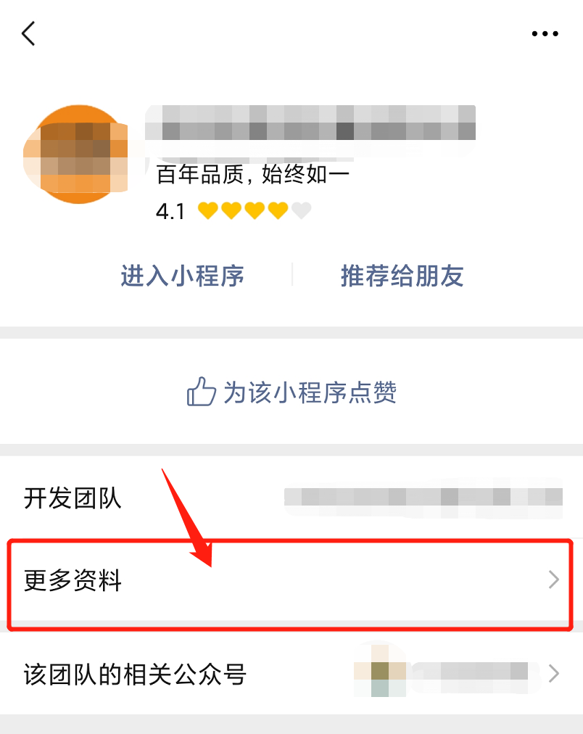The height and width of the screenshot is (734, 583).
Task: Expand the 该团队的相关公众号 row chevron
Action: (554, 674)
